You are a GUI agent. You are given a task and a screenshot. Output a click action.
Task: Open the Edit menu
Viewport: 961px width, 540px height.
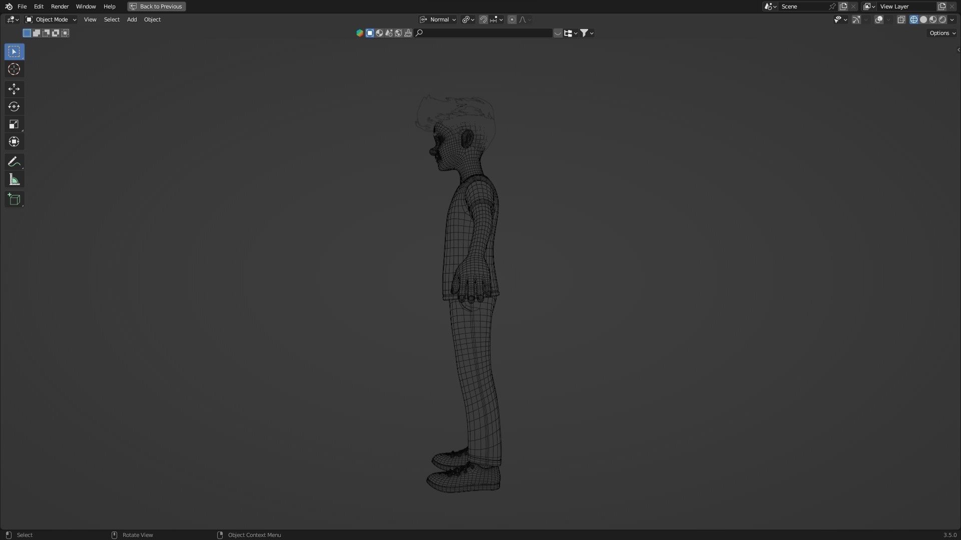point(39,6)
